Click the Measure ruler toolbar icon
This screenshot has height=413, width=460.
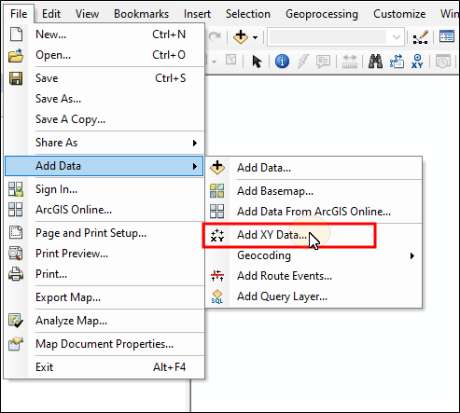click(x=350, y=62)
